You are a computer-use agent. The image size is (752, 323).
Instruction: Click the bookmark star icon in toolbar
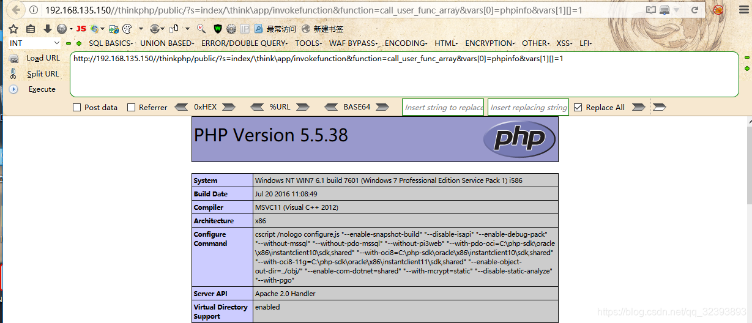(13, 28)
